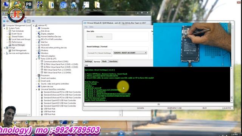This screenshot has width=242, height=136.
Task: Click Format FS / Reset Settings button
Action: (x=99, y=53)
